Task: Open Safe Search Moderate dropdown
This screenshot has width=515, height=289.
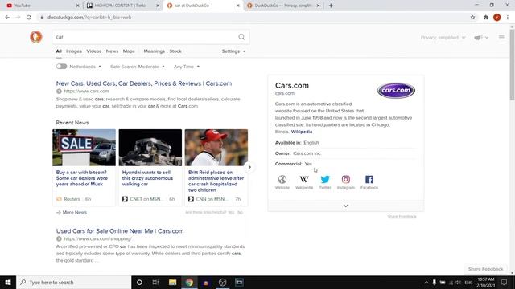Action: (138, 67)
